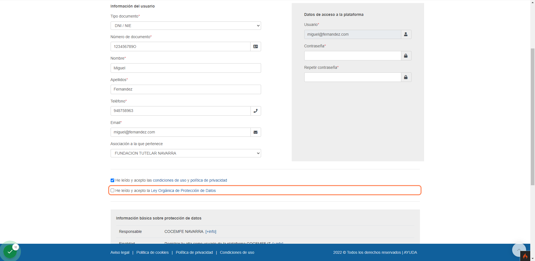Viewport: 535px width, 261px height.
Task: Click the Email input field
Action: [x=181, y=132]
